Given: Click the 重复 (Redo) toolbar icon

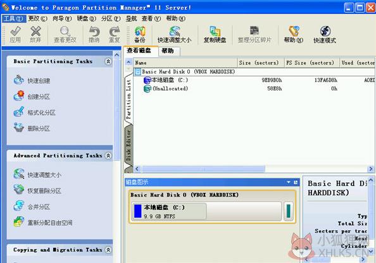Looking at the screenshot, I should [115, 35].
